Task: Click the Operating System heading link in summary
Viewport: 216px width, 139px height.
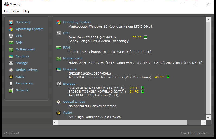Action: 77,22
